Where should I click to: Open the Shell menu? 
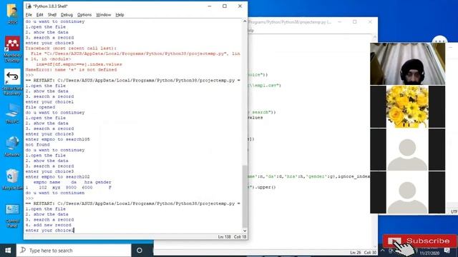(52, 14)
